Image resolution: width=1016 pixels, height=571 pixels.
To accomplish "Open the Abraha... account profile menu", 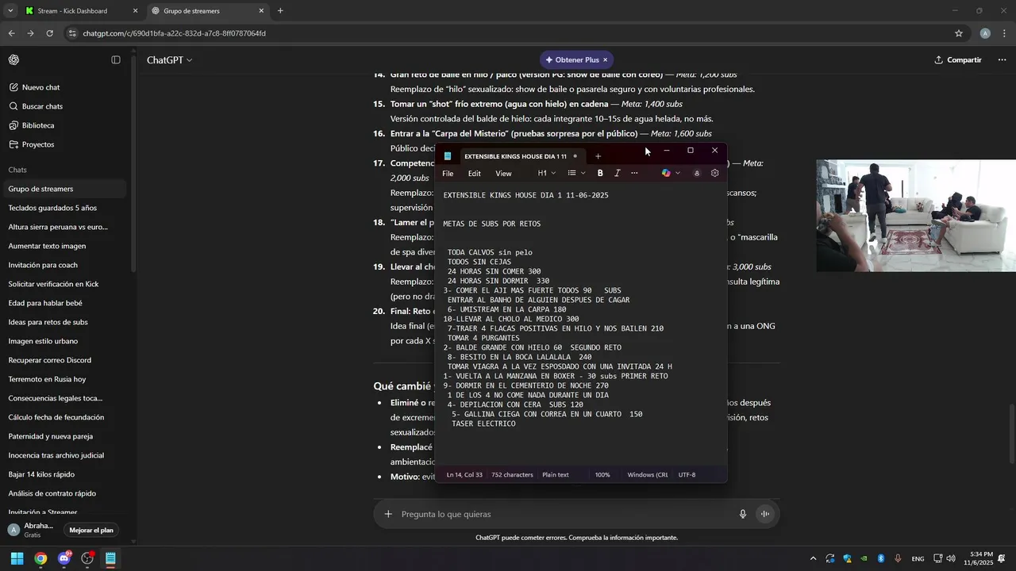I will click(x=32, y=530).
